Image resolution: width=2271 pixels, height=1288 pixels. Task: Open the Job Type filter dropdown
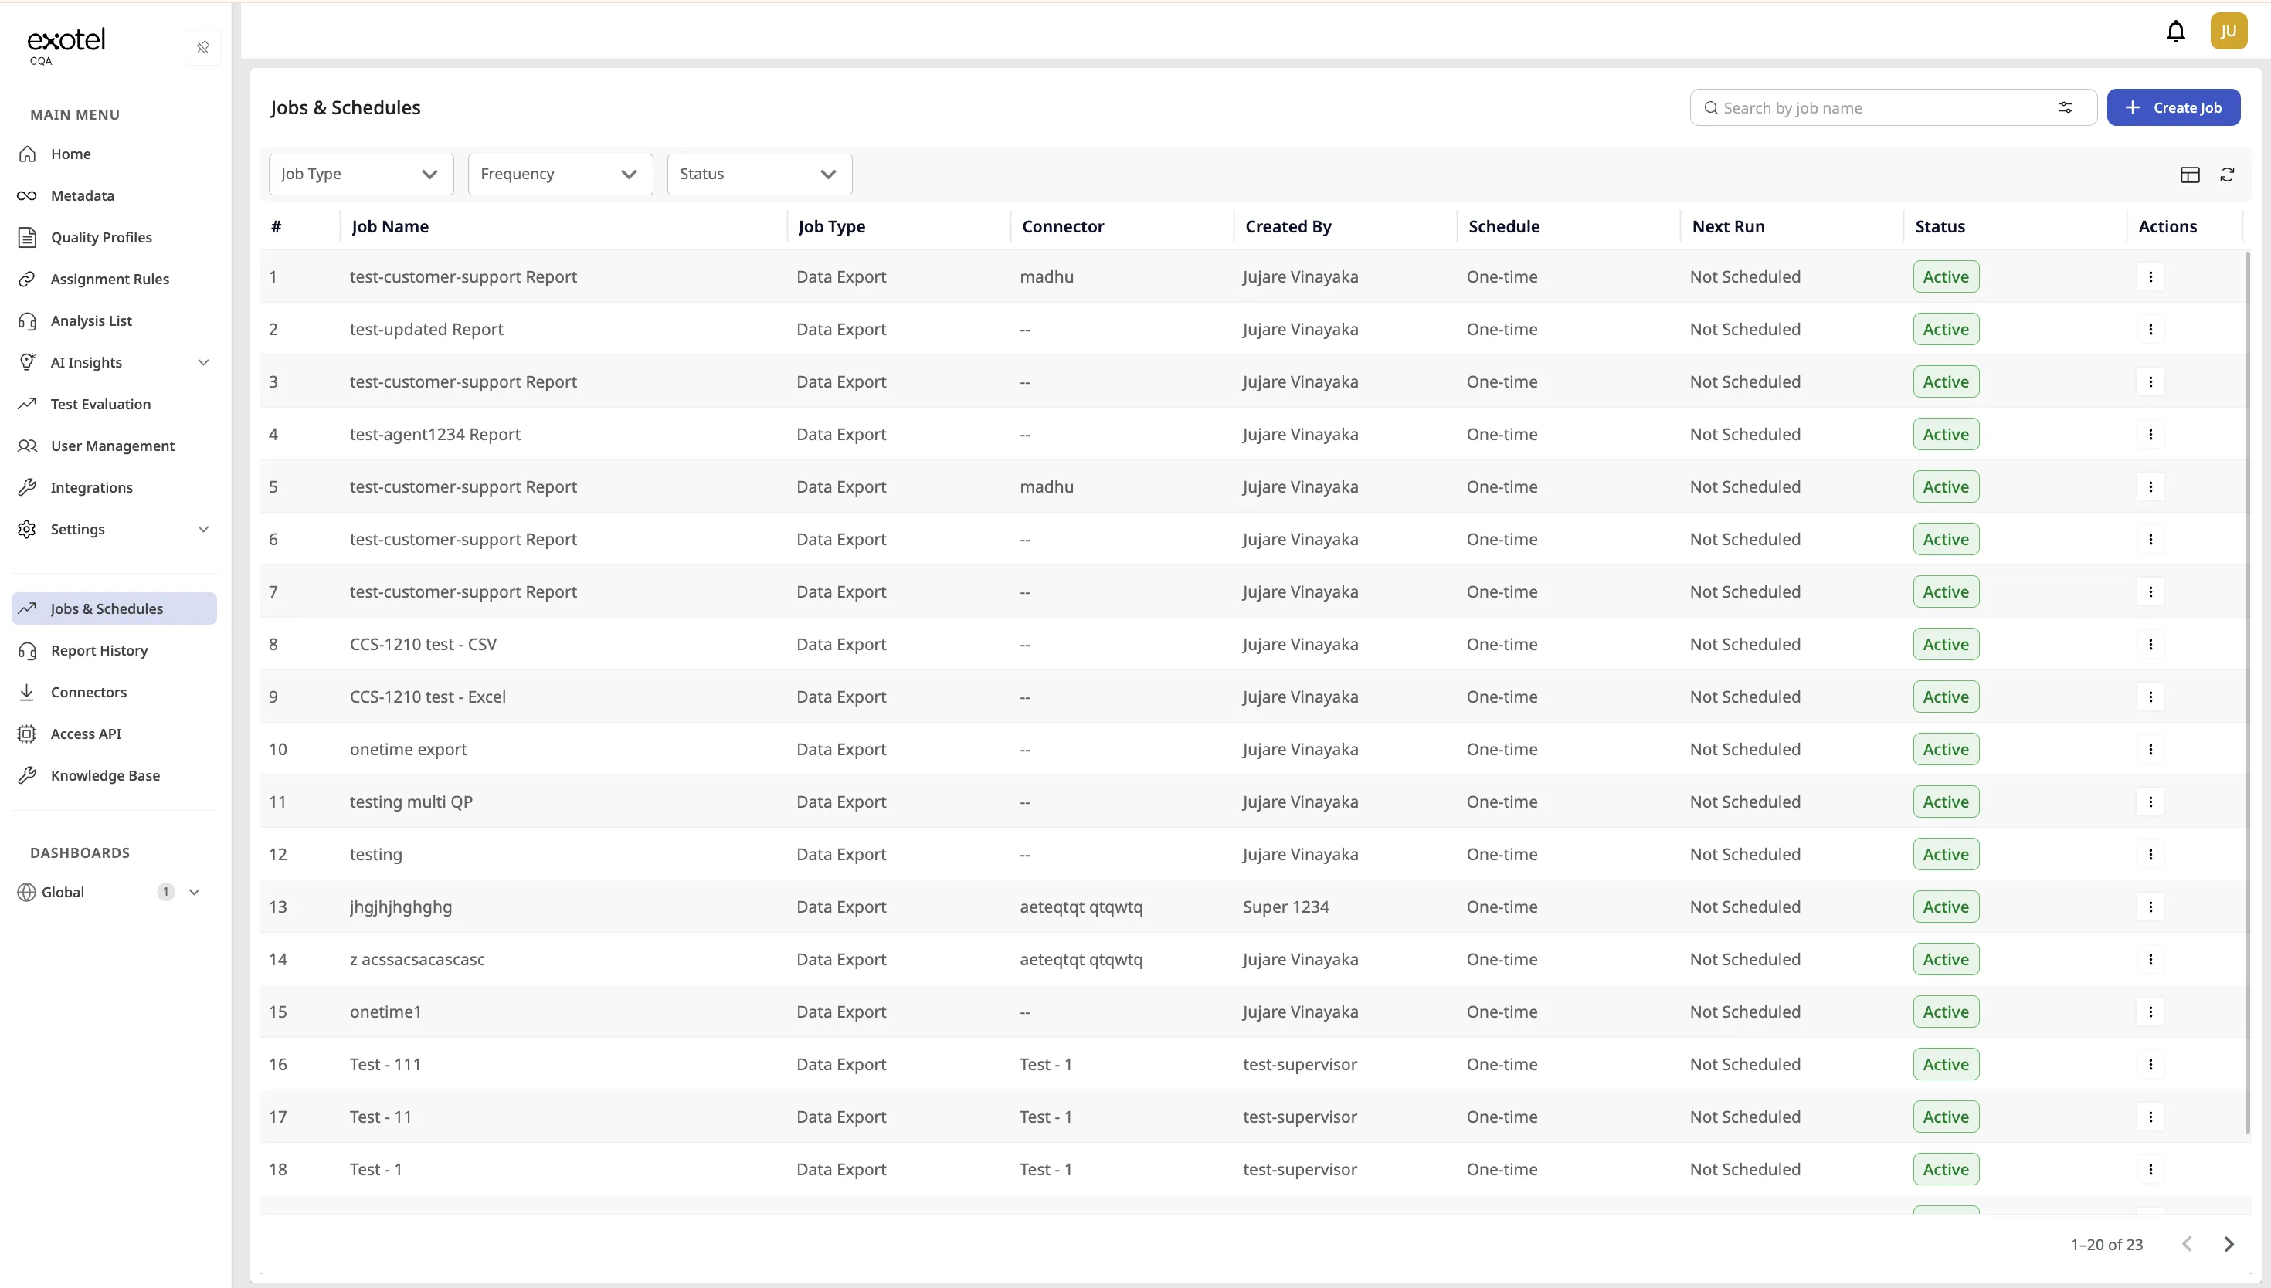pyautogui.click(x=361, y=175)
